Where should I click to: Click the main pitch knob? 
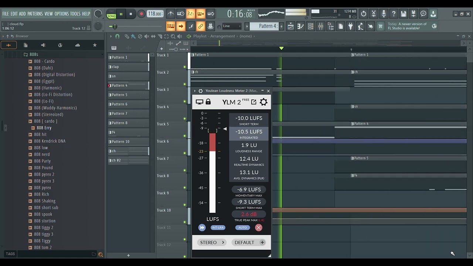pos(98,26)
